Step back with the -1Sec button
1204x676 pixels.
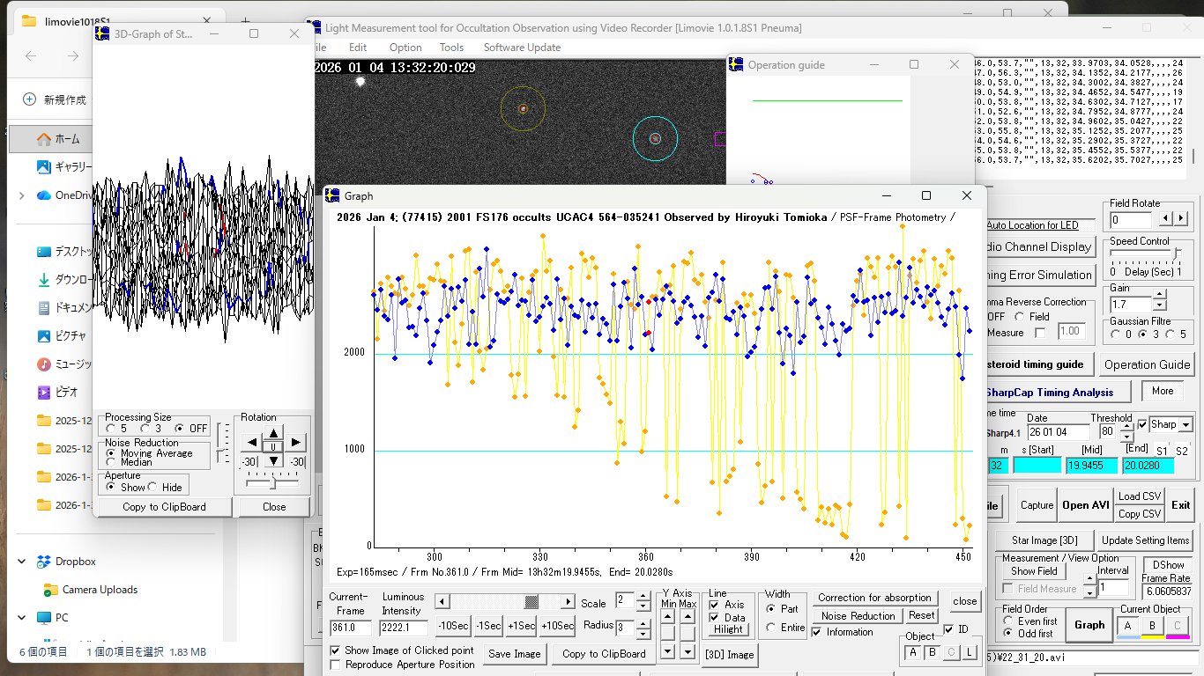[488, 626]
